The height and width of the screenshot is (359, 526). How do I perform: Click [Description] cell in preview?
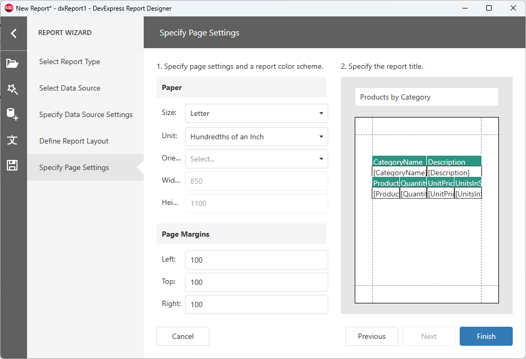454,172
